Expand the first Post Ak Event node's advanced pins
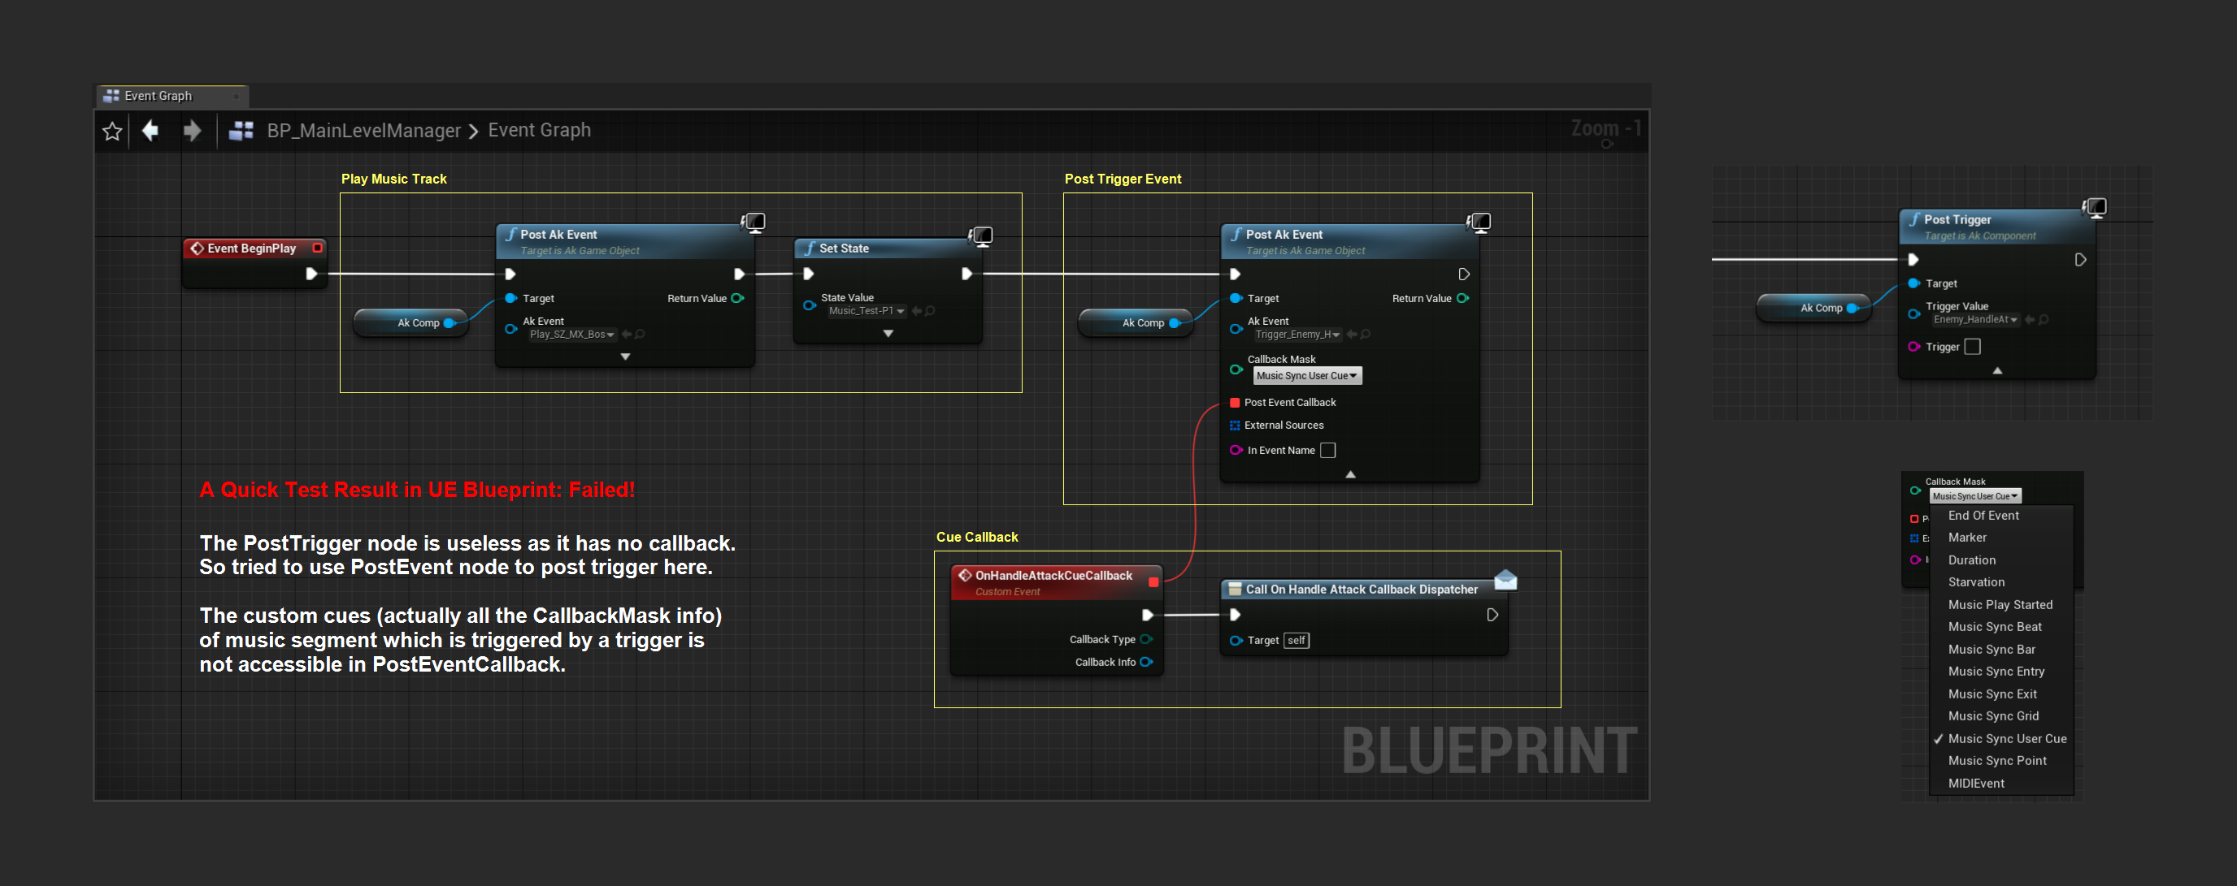2237x886 pixels. click(625, 357)
